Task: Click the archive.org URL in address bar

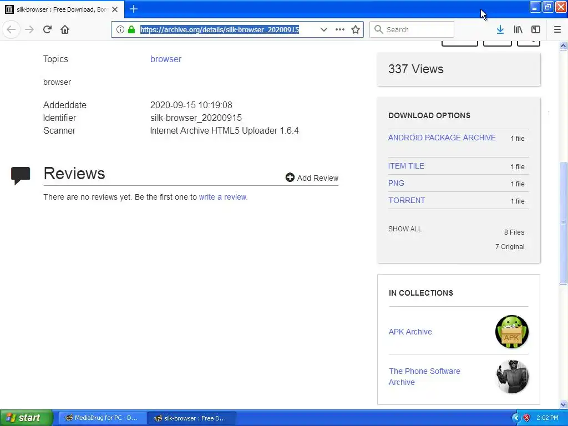Action: (x=220, y=29)
